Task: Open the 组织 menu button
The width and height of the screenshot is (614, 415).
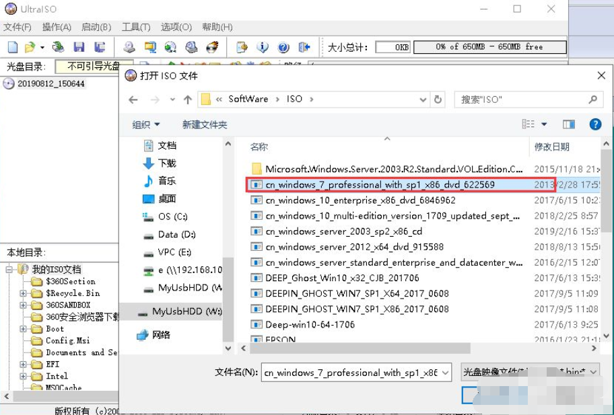Action: (146, 124)
